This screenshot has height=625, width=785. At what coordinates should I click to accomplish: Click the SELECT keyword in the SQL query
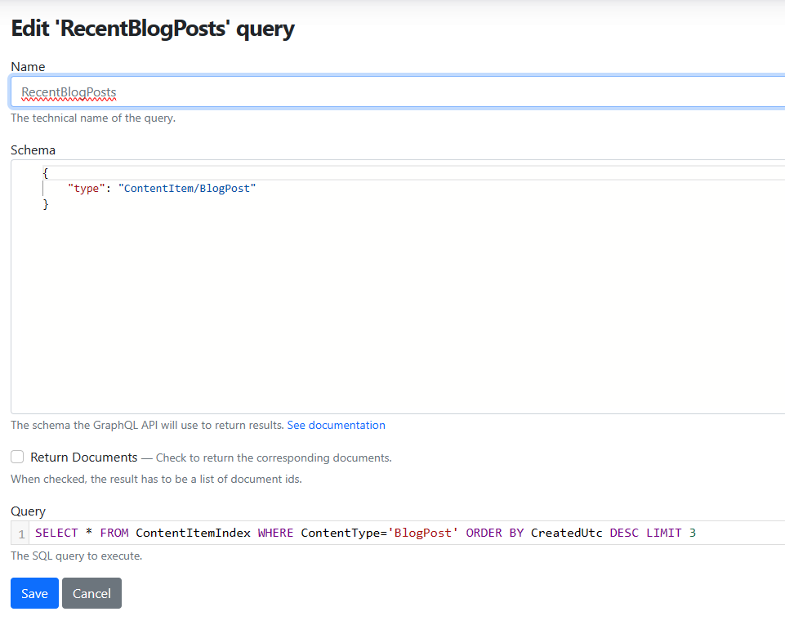click(56, 532)
